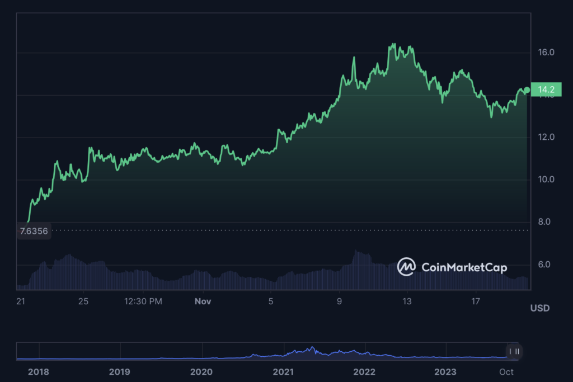Click the 6.0 y-axis price label
The image size is (573, 382).
544,265
